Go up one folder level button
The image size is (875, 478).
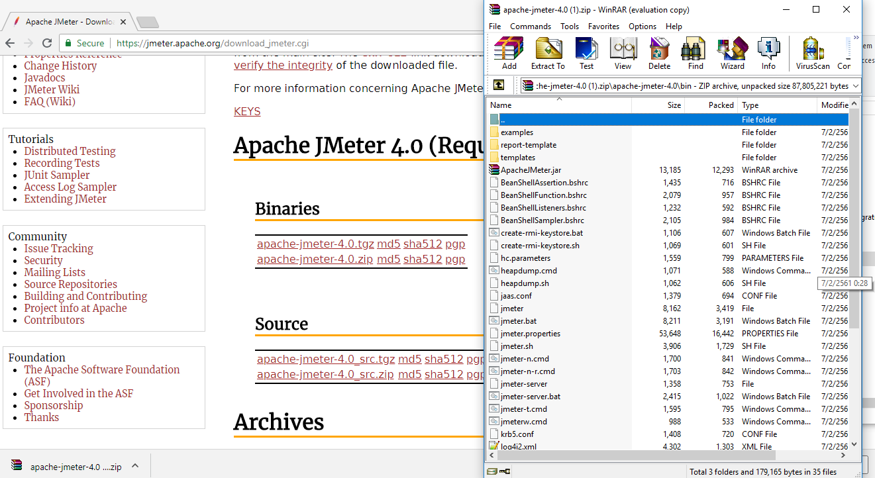499,85
